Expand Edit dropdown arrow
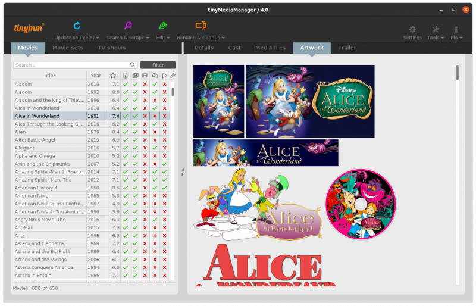Screen dimensions: 476x306 click(x=168, y=38)
